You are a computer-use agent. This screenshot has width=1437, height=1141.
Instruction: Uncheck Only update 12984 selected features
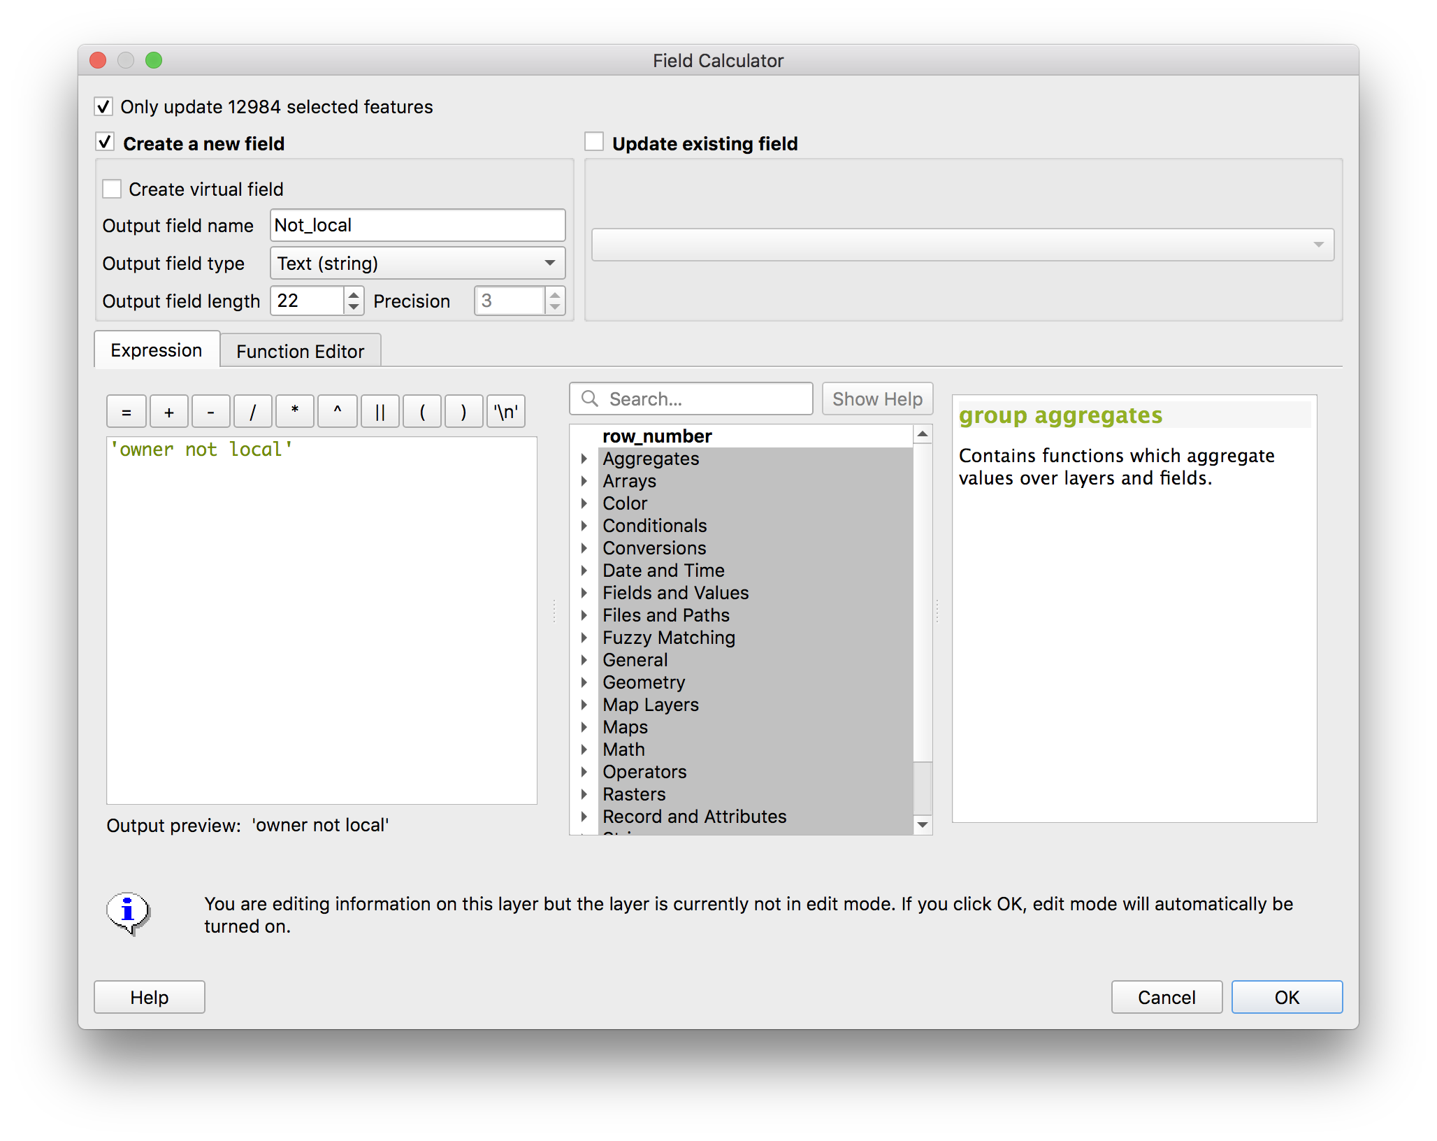tap(103, 106)
